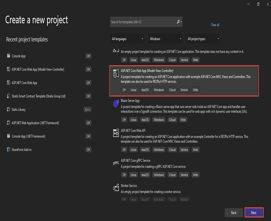The image size is (271, 221).
Task: Click the ASP.NET Web Application (.NET Framework) icon
Action: [x=8, y=123]
